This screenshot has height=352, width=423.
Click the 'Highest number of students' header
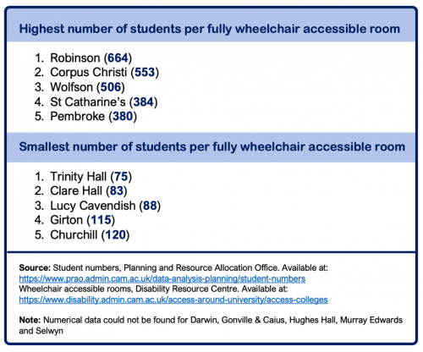pos(210,29)
